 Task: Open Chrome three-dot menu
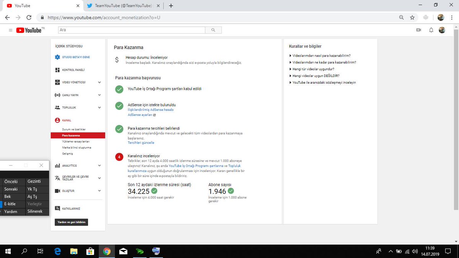[452, 18]
